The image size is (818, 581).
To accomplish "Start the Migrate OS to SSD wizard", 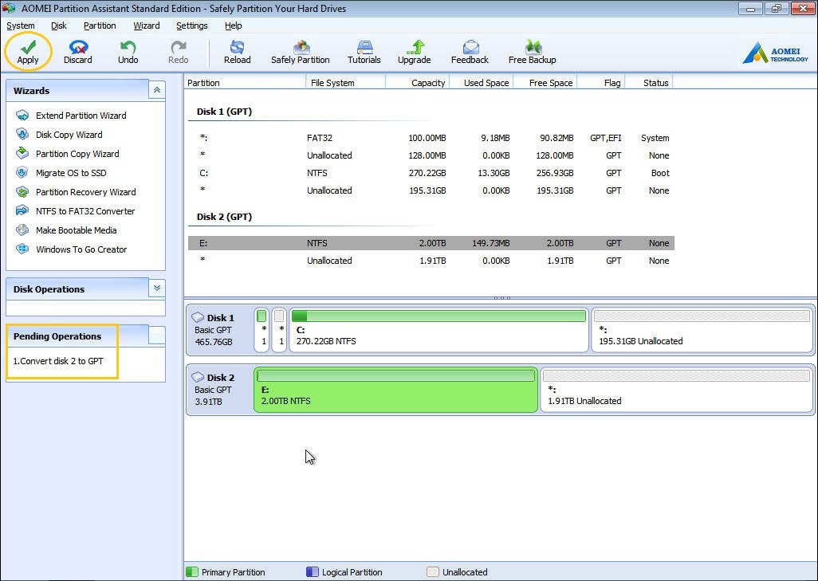I will pyautogui.click(x=70, y=173).
